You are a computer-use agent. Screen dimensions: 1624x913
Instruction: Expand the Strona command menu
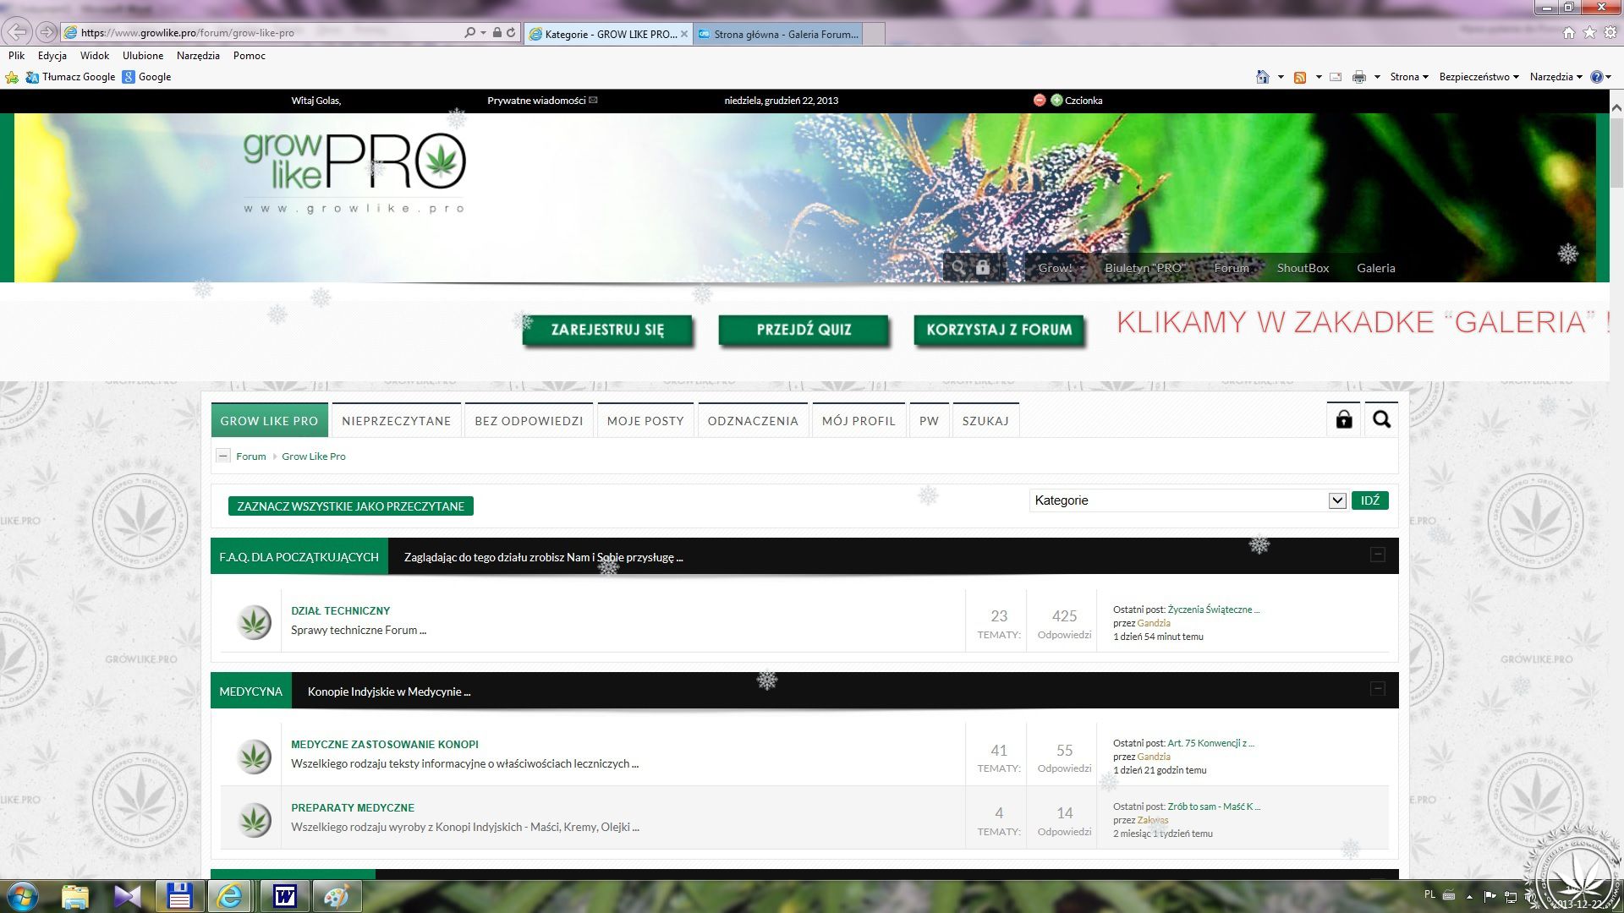[1409, 77]
